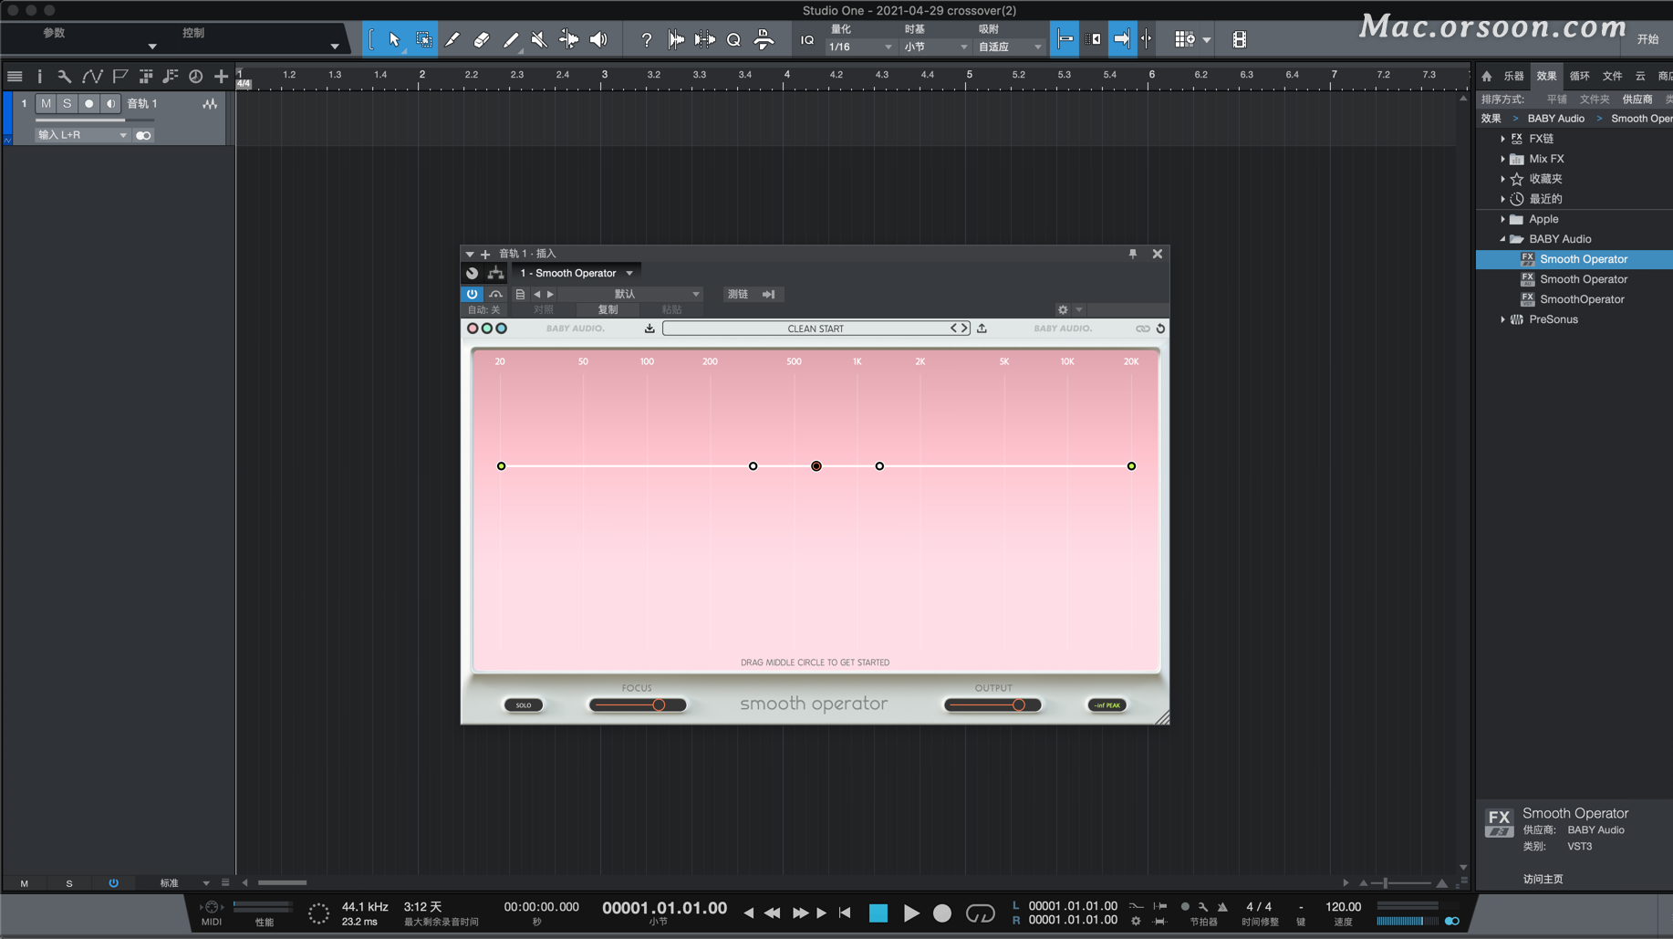This screenshot has height=939, width=1673.
Task: Click the -inf PEAK button
Action: tap(1107, 705)
